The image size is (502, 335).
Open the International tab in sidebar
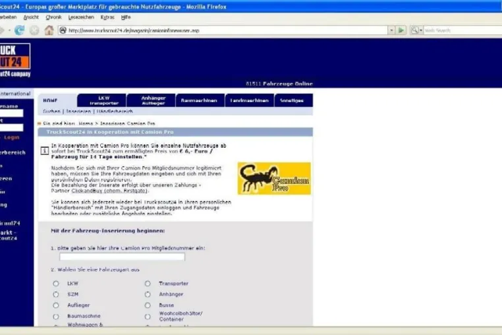15,94
